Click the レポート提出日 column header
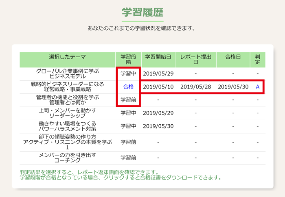The image size is (285, 197). click(195, 59)
